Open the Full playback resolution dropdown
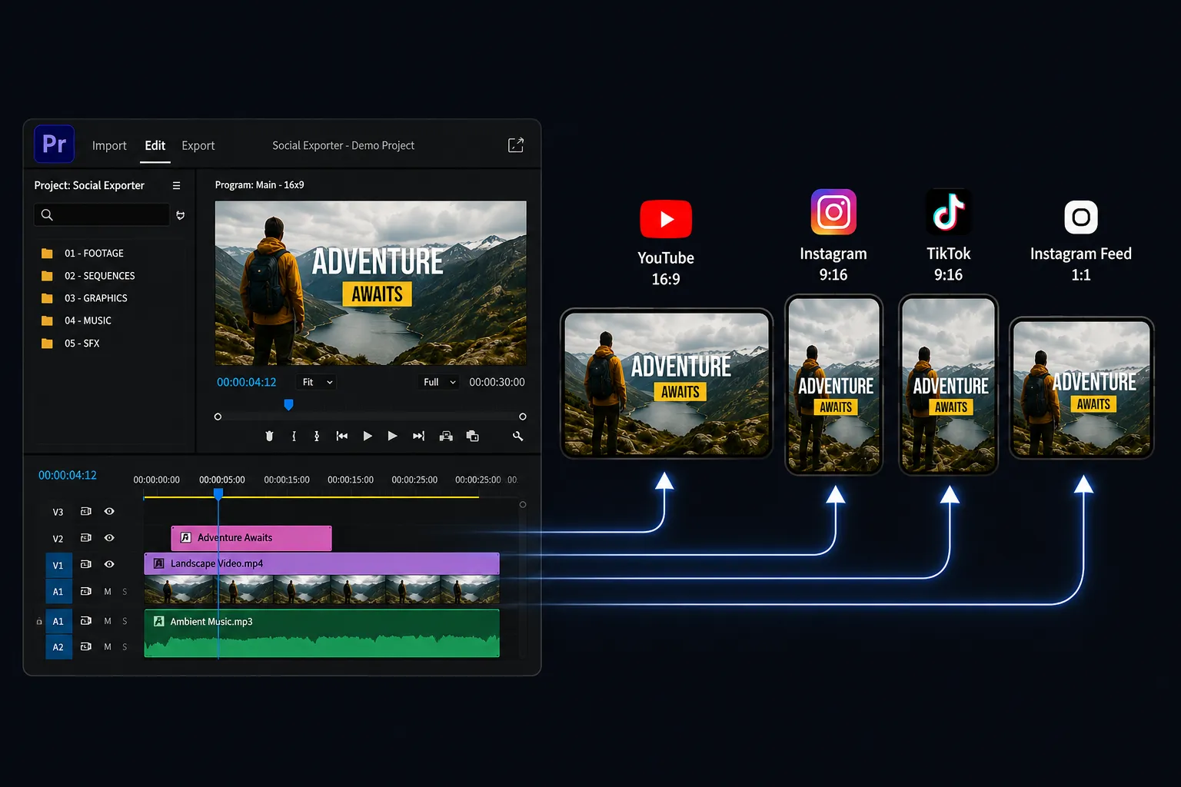 tap(440, 382)
